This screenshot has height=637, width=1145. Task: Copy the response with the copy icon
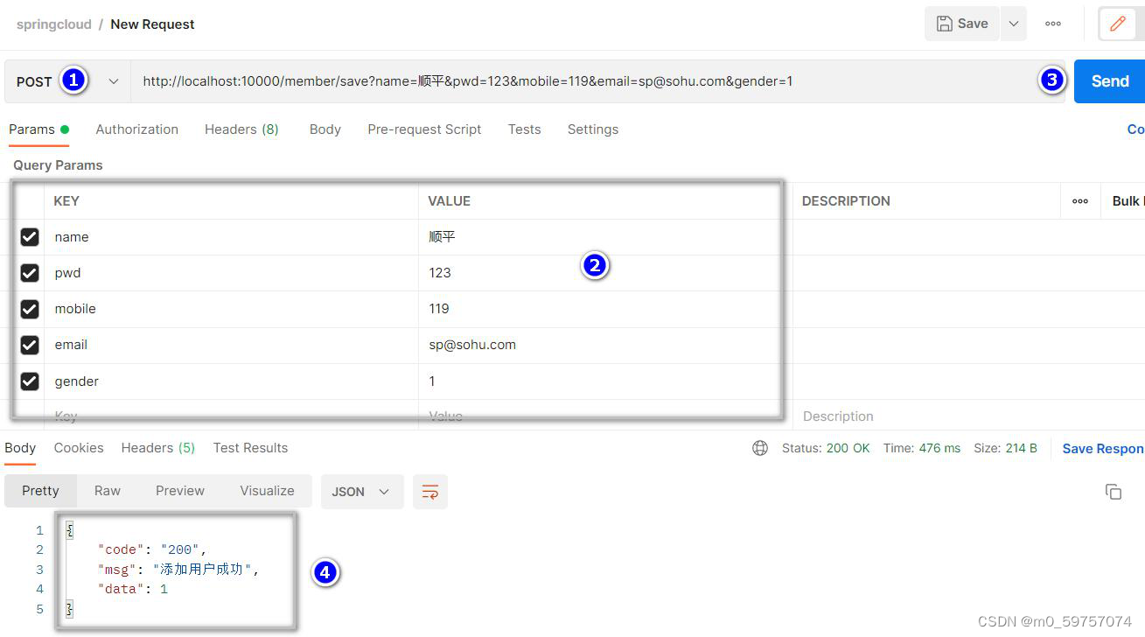tap(1114, 492)
